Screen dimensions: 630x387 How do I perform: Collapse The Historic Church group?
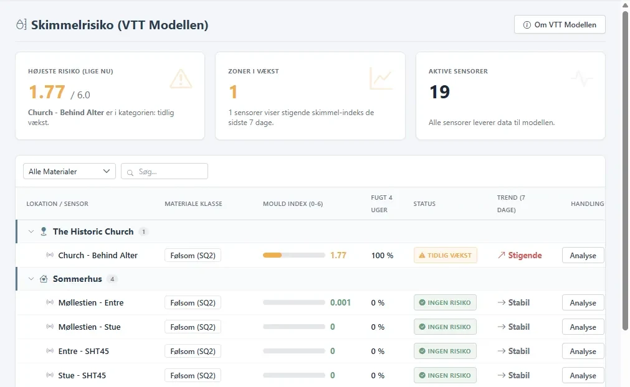pos(31,231)
